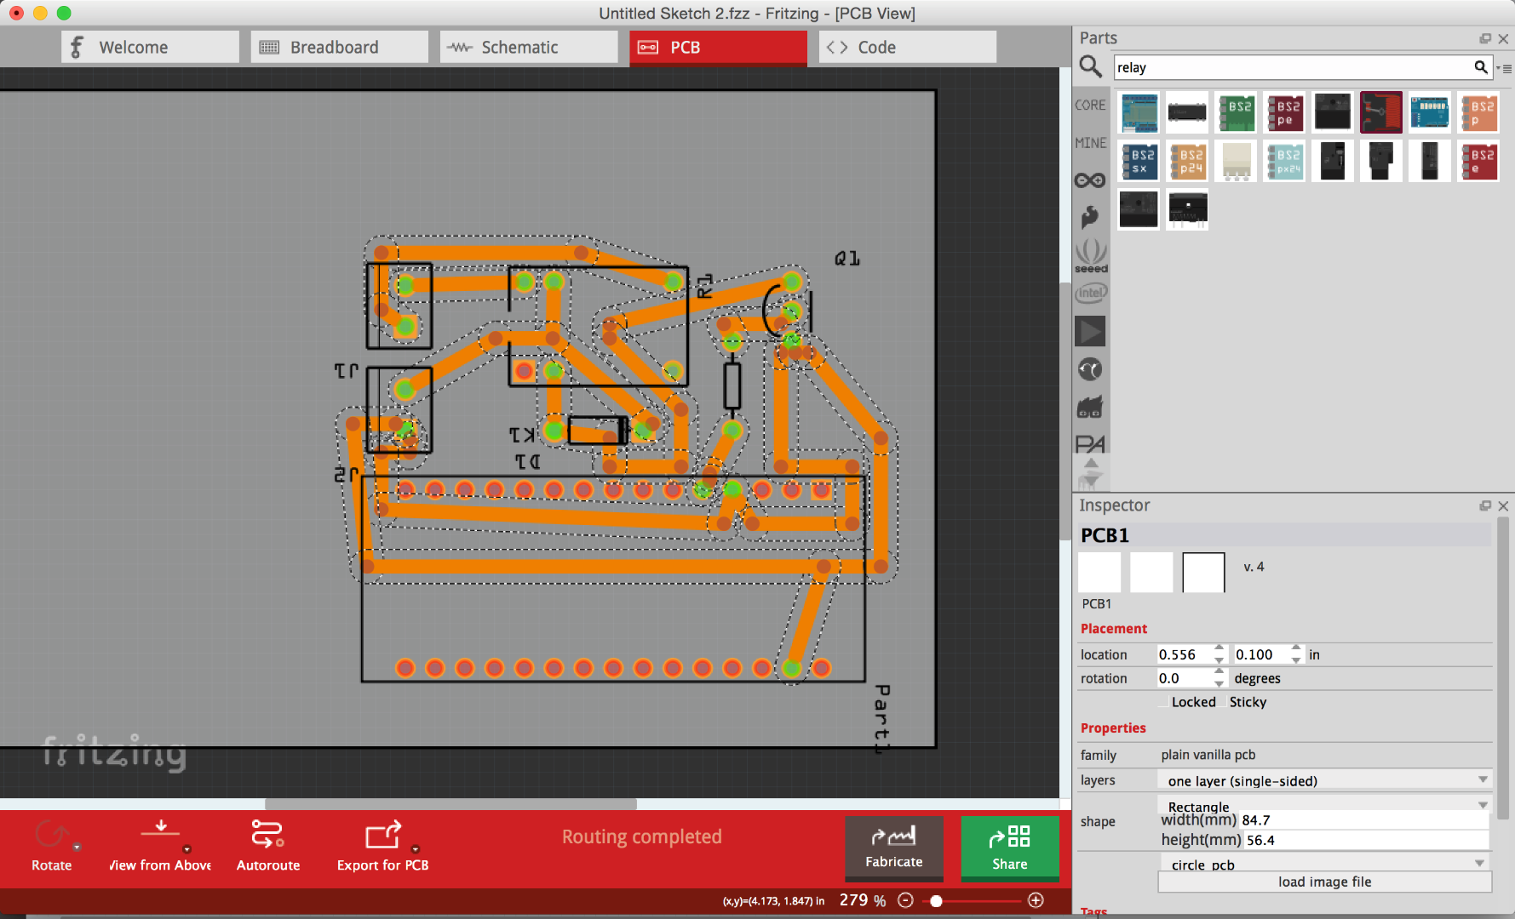The width and height of the screenshot is (1515, 919).
Task: Select the tan BS2 p24 part
Action: 1187,161
